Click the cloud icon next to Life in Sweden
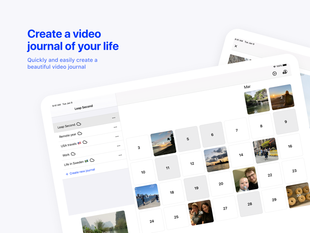The height and width of the screenshot is (233, 310). pos(92,160)
